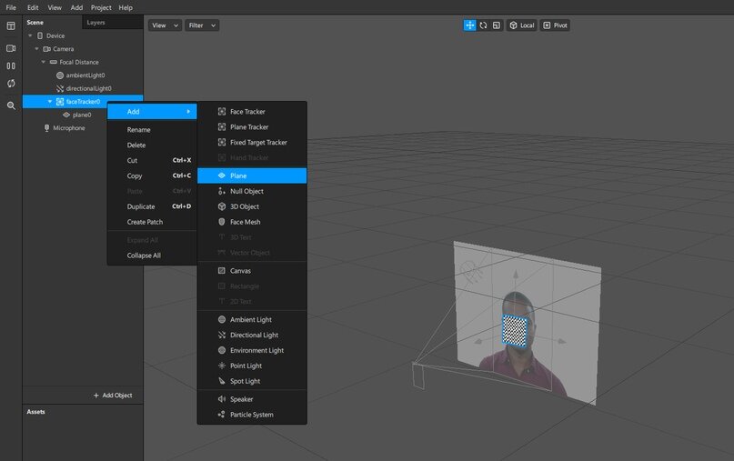The image size is (734, 461).
Task: Open the Filter dropdown in viewport
Action: (202, 25)
